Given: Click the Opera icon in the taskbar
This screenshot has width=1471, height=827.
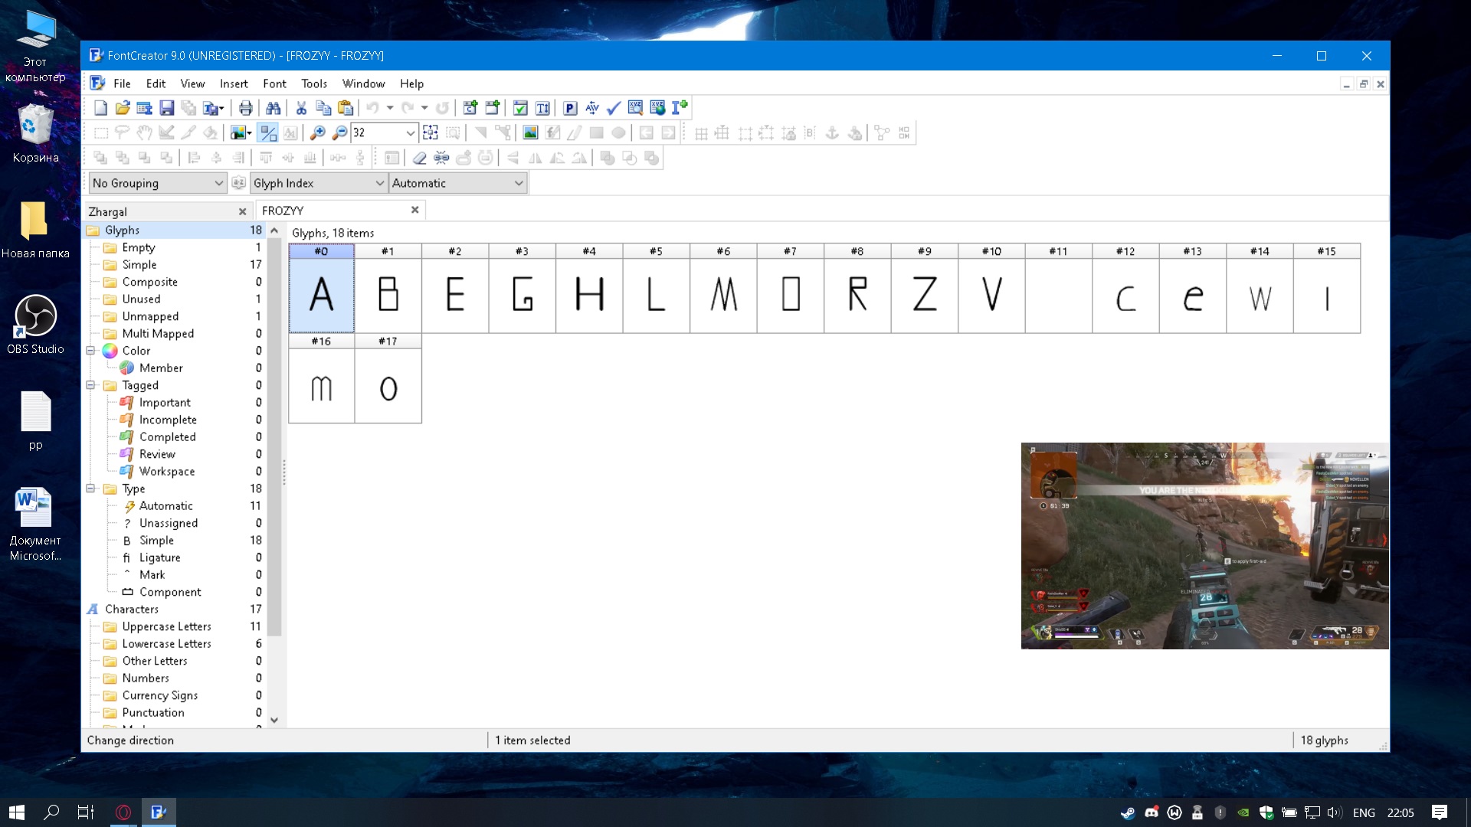Looking at the screenshot, I should (123, 812).
